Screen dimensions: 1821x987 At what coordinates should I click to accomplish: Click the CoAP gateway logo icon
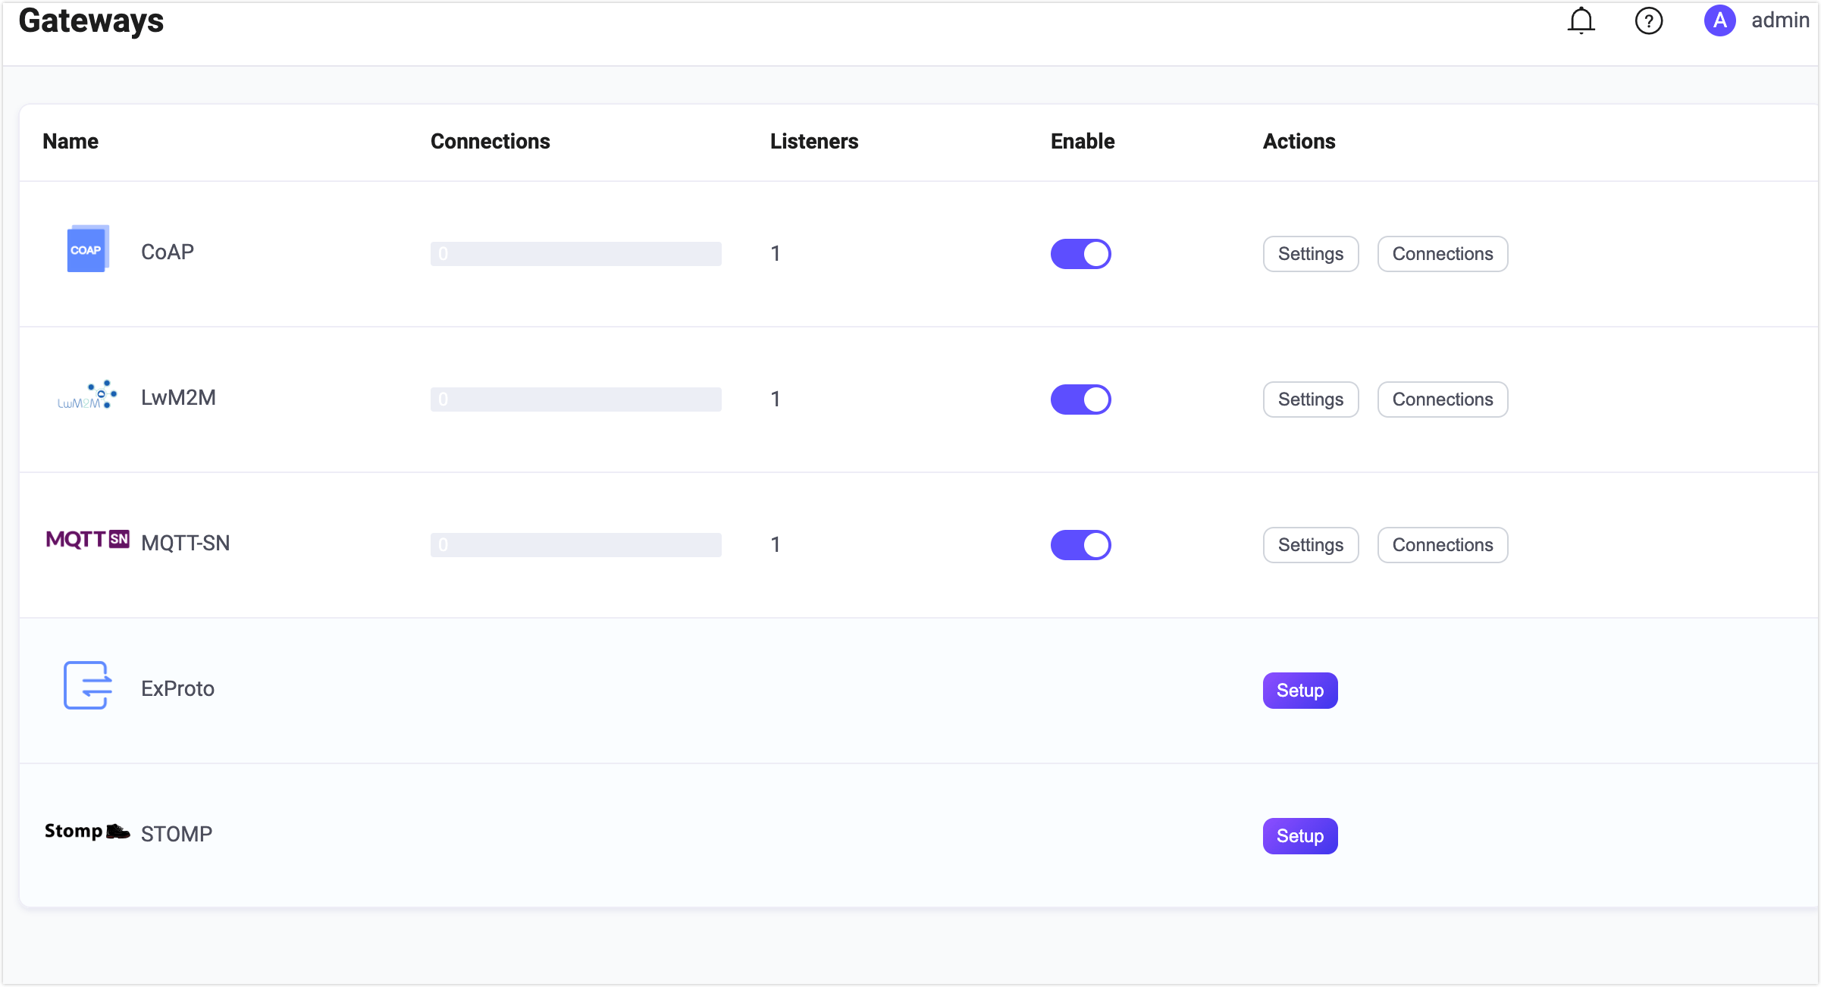tap(87, 249)
